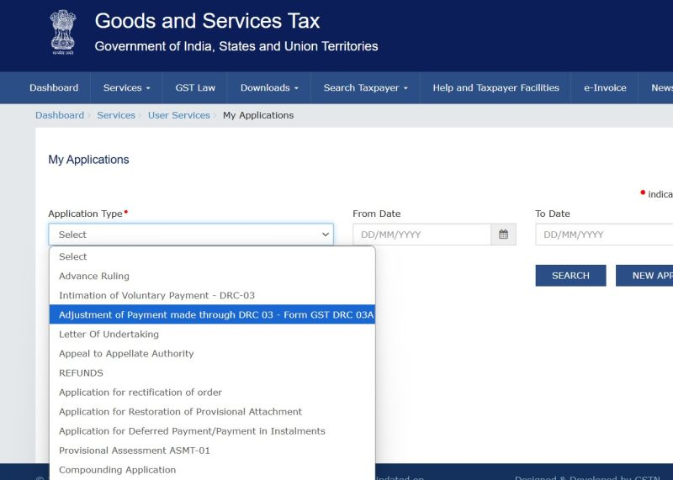Click the User Services breadcrumb link
Screen dimensions: 673x480
point(178,115)
